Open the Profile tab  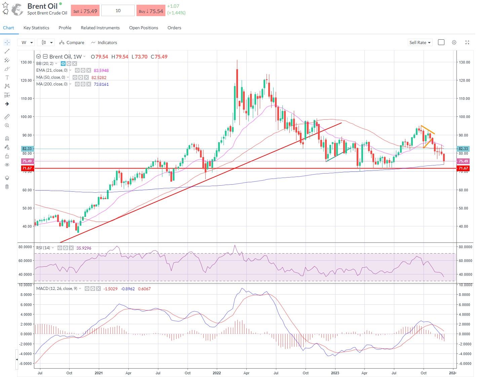pyautogui.click(x=65, y=28)
